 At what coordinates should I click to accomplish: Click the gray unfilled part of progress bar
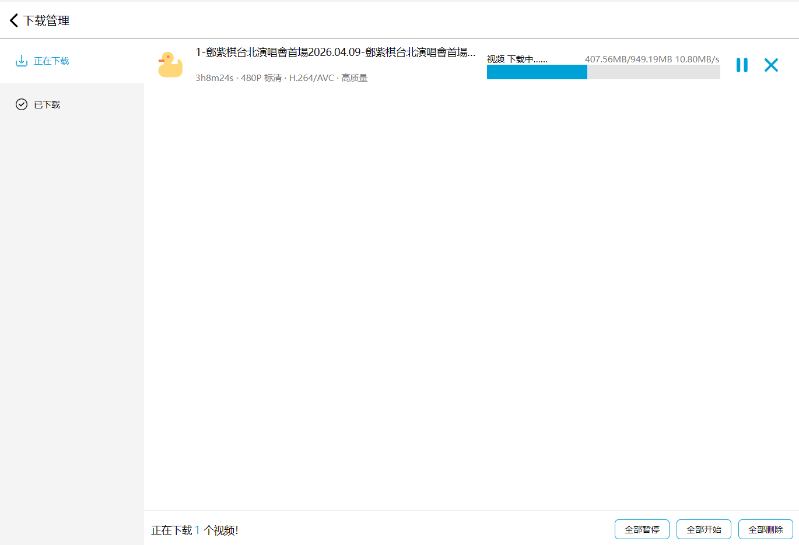(653, 72)
